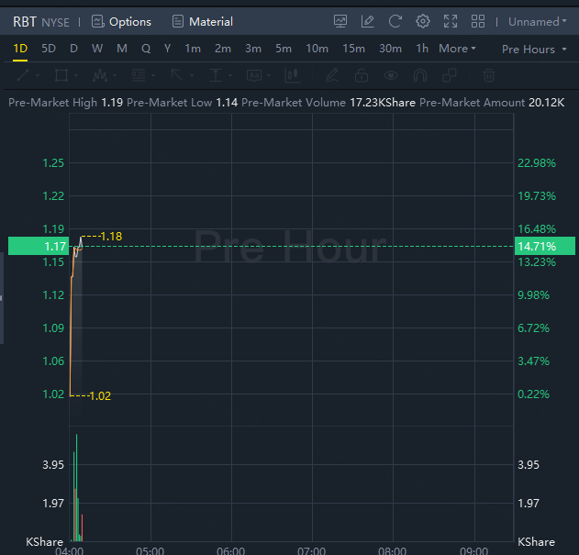Open the chart settings gear
Viewport: 579px width, 555px height.
point(423,21)
